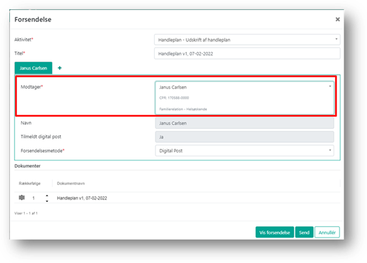Move document order up with the up arrow
Screen dimensions: 367x263
[x=47, y=196]
